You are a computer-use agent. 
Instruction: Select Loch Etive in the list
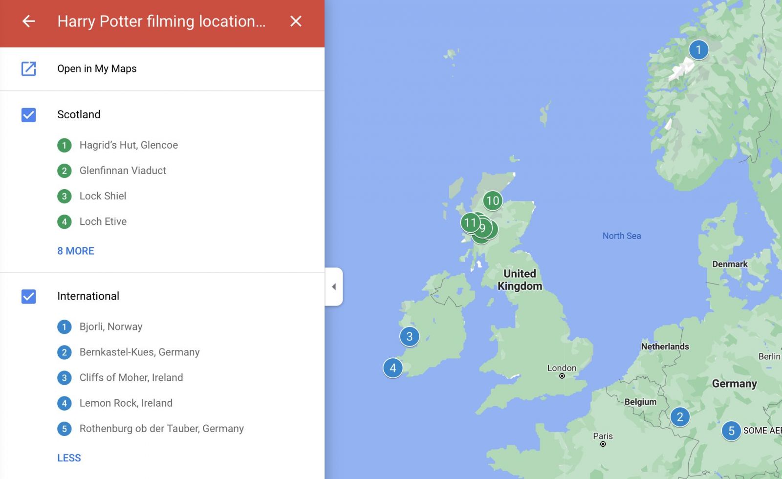coord(103,221)
